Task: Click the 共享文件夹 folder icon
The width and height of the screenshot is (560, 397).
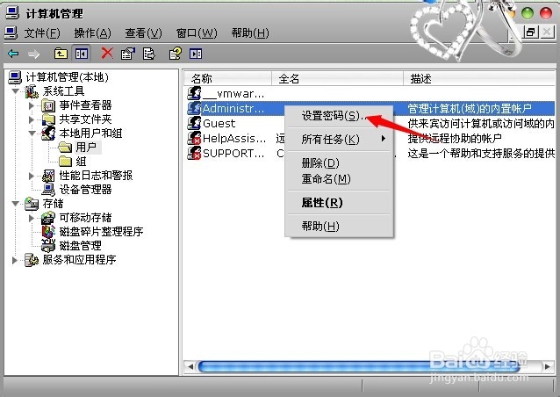Action: click(48, 119)
